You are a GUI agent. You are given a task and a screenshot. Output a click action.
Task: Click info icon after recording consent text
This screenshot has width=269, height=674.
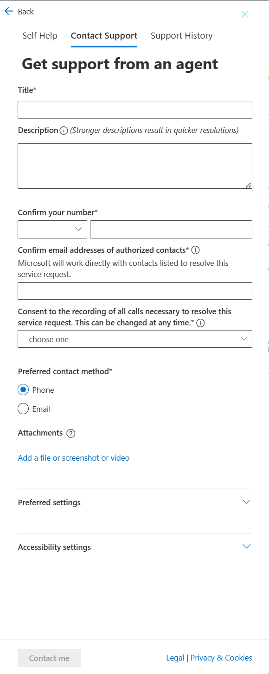pos(200,323)
